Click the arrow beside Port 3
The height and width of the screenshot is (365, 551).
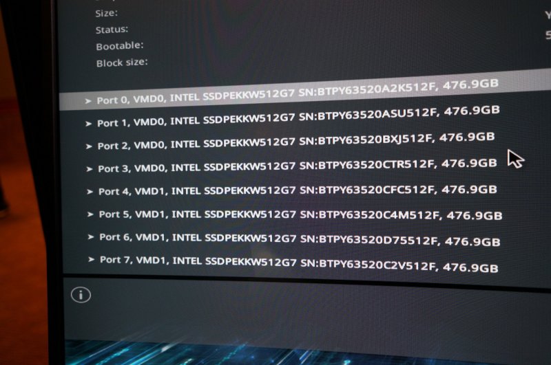point(90,169)
